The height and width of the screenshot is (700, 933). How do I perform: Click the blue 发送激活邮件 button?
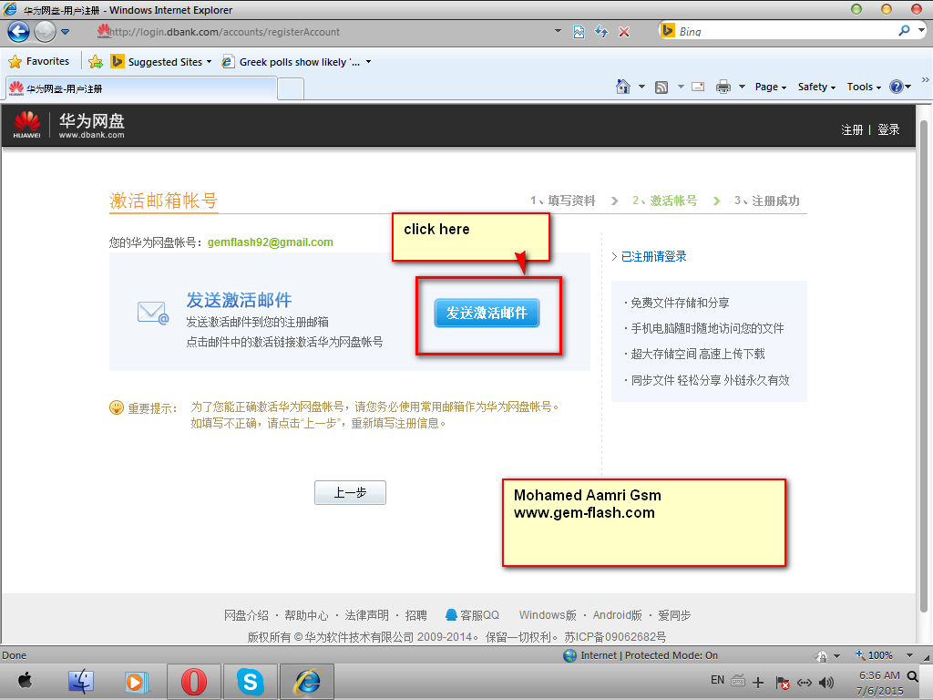click(487, 314)
